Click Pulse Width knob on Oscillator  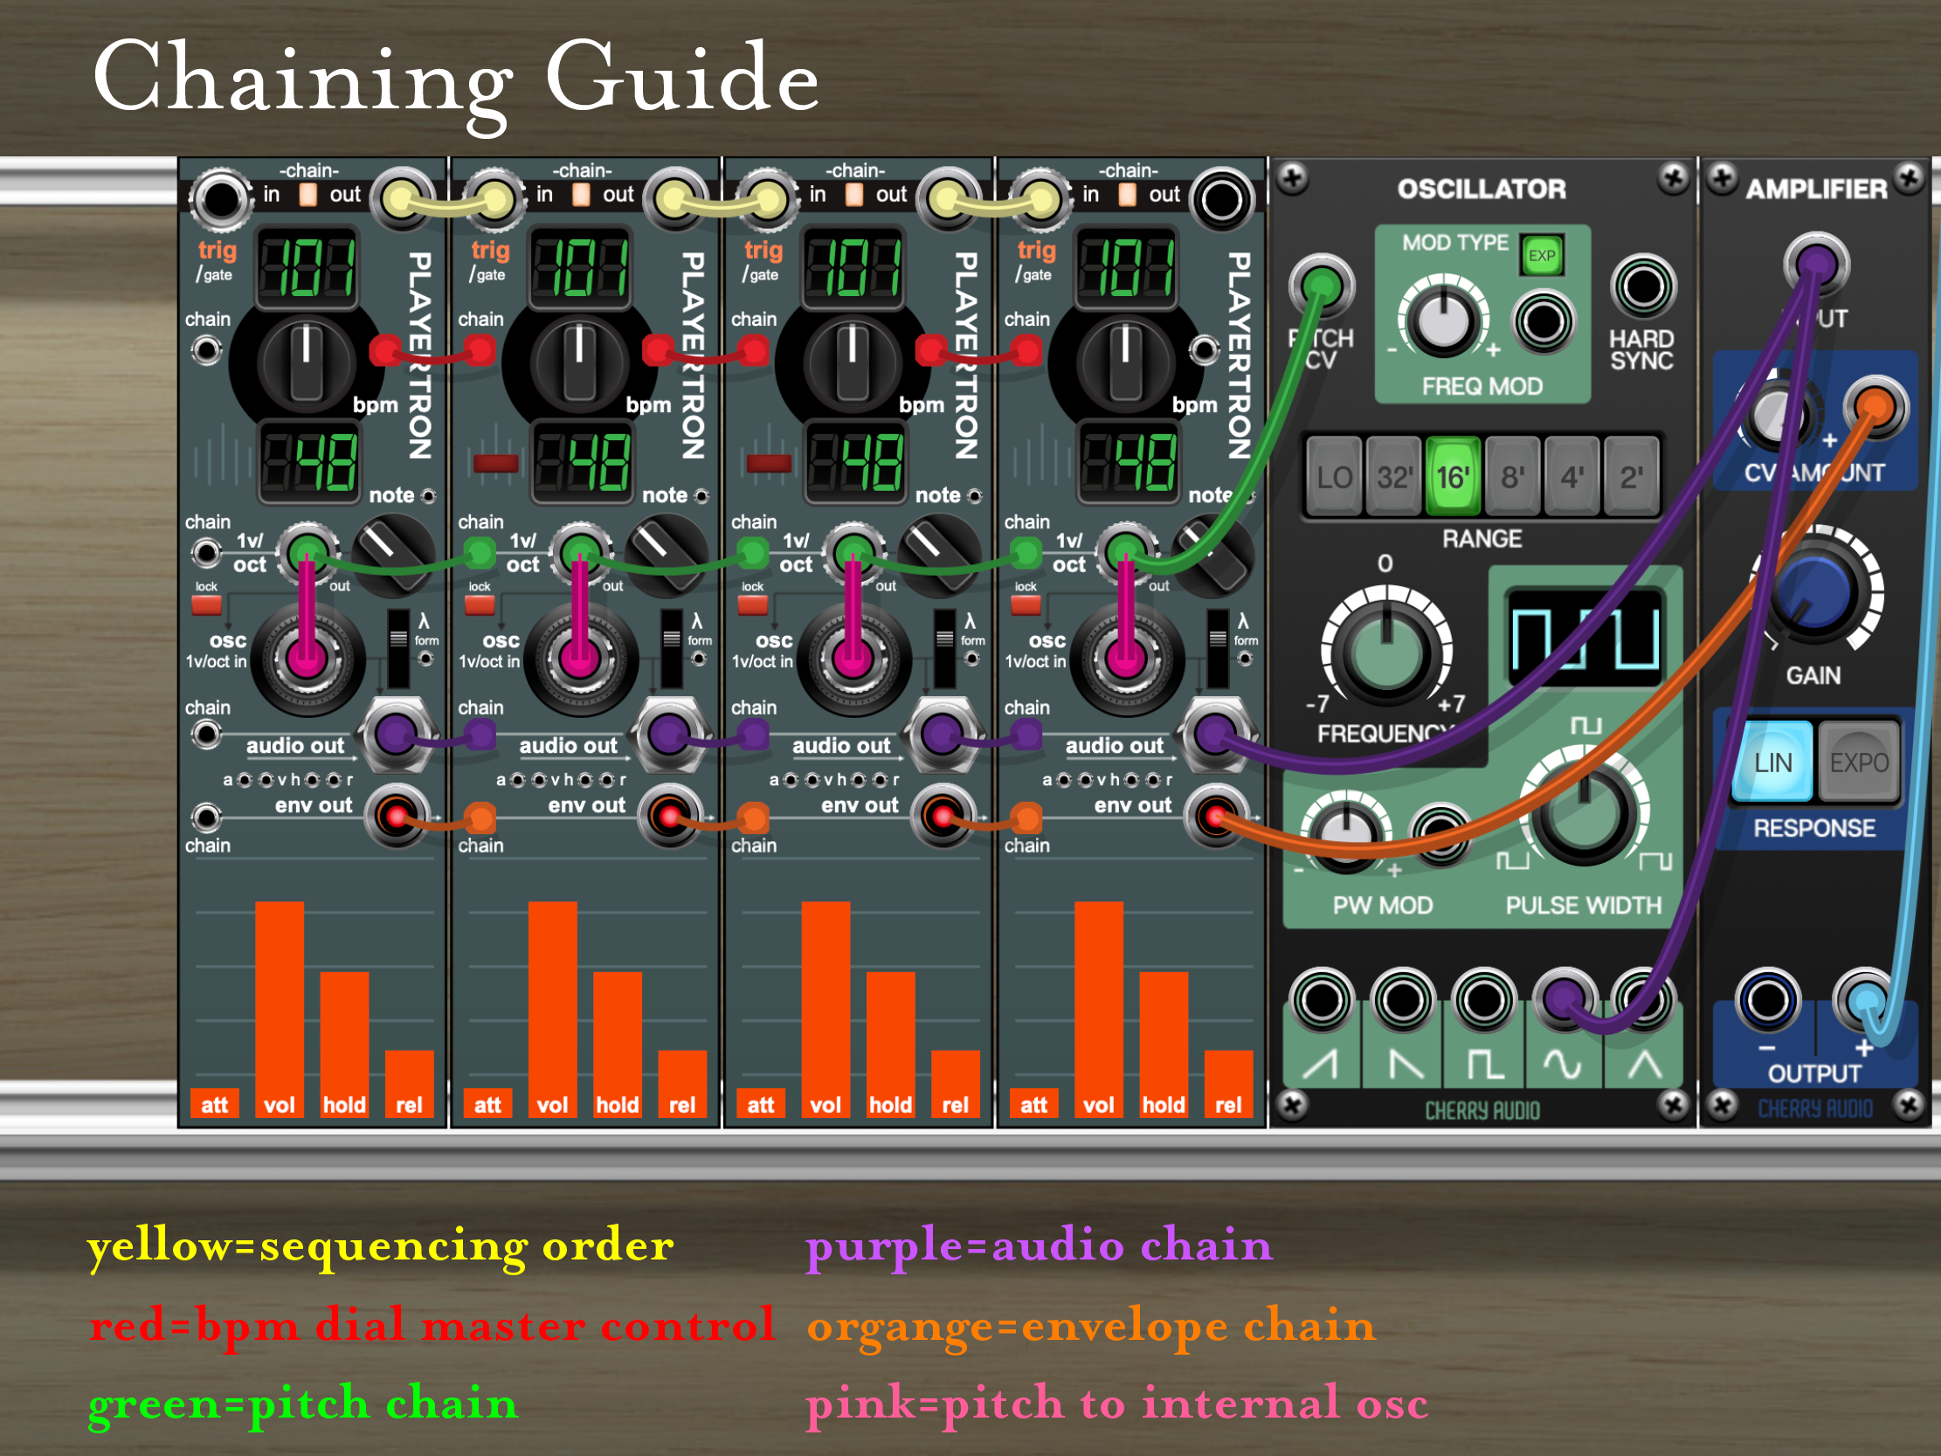pos(1584,813)
